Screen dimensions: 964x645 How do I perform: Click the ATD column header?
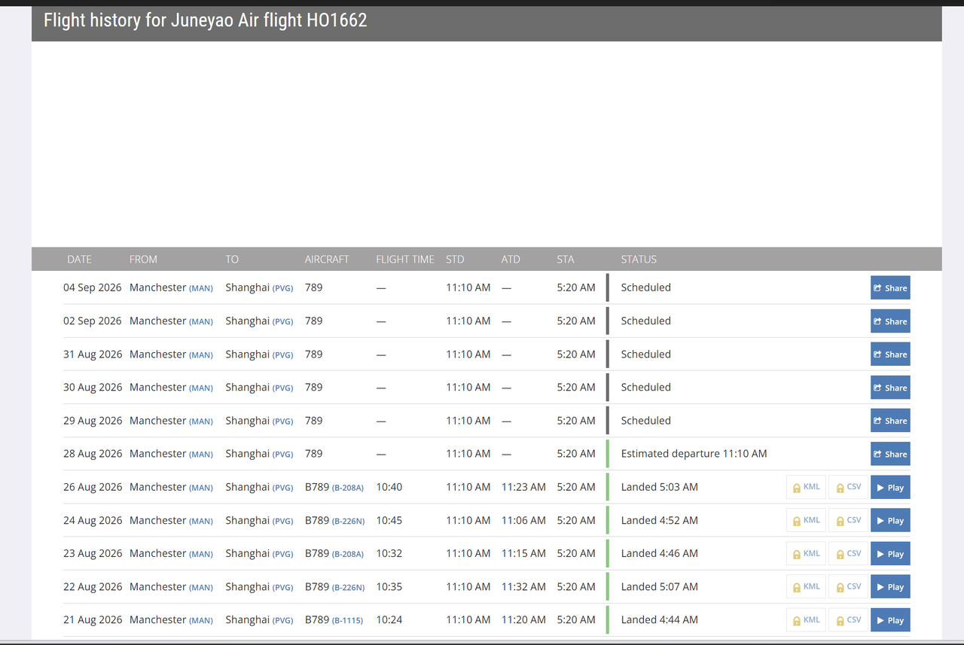pos(511,259)
